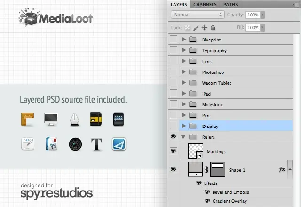Image resolution: width=301 pixels, height=207 pixels.
Task: Click the Blueprint folder icon
Action: coord(192,40)
